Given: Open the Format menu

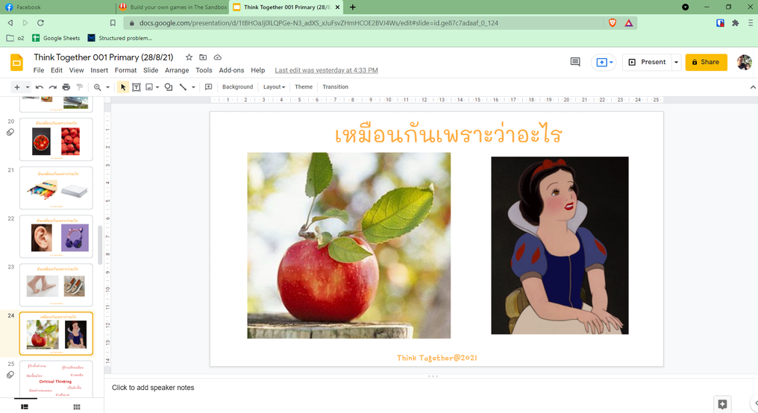Looking at the screenshot, I should click(x=125, y=70).
